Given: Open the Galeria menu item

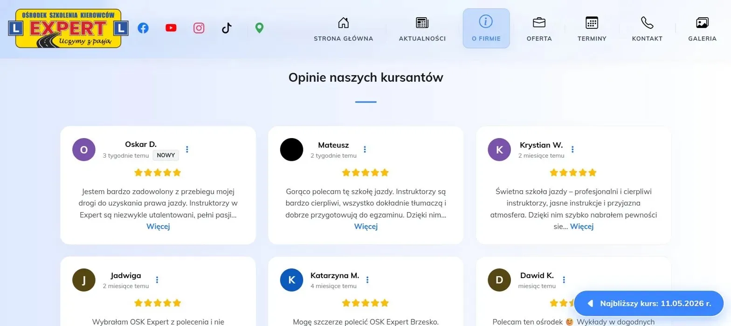Looking at the screenshot, I should coord(702,28).
